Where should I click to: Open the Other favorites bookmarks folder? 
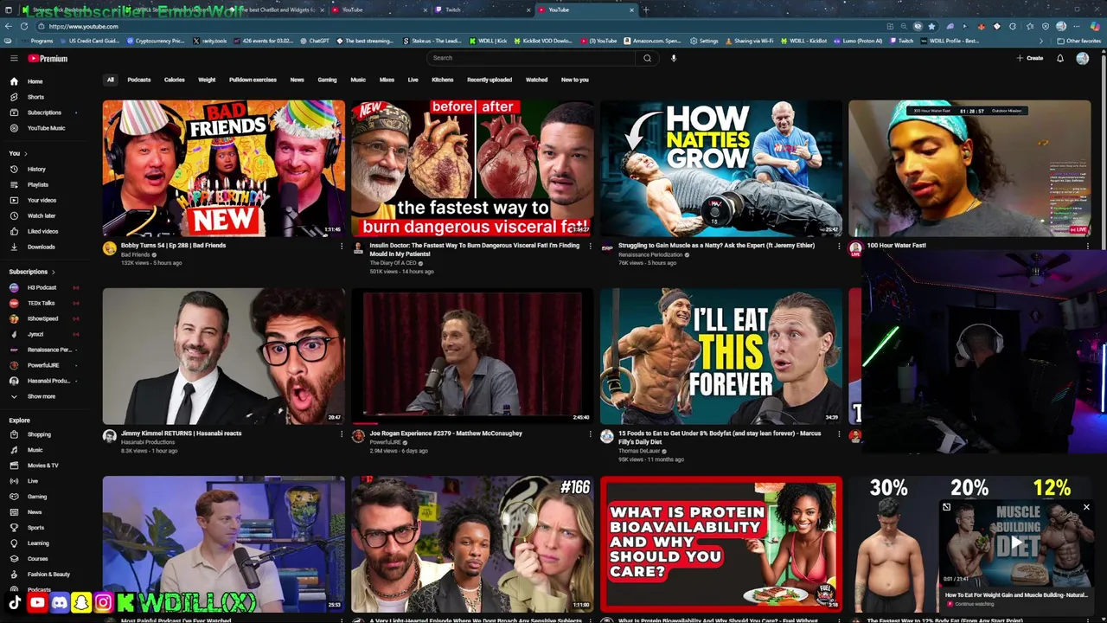coord(1078,41)
